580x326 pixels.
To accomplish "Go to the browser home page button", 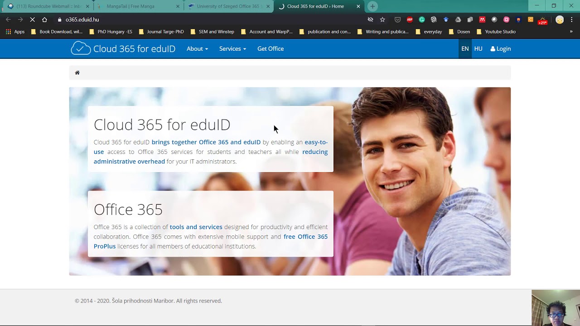I will 44,19.
